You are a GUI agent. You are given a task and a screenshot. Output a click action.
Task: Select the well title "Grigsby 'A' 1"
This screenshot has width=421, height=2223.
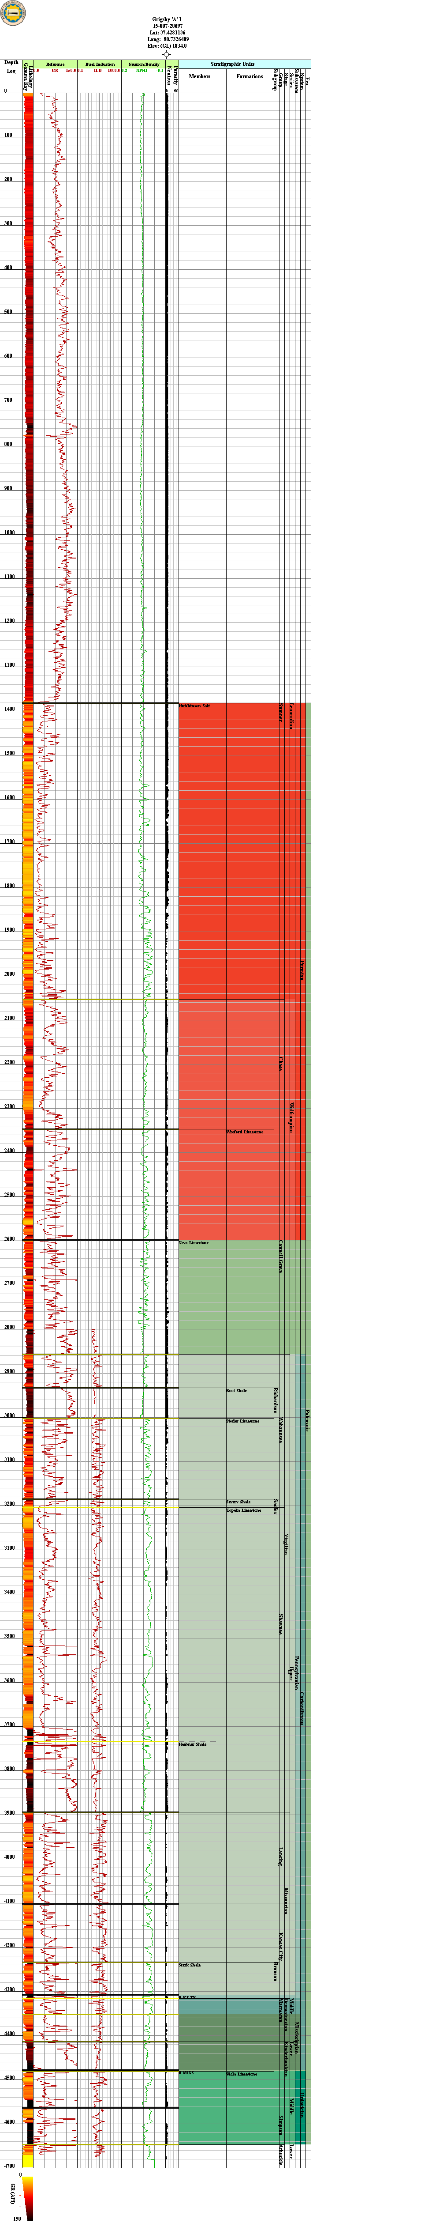click(x=168, y=19)
